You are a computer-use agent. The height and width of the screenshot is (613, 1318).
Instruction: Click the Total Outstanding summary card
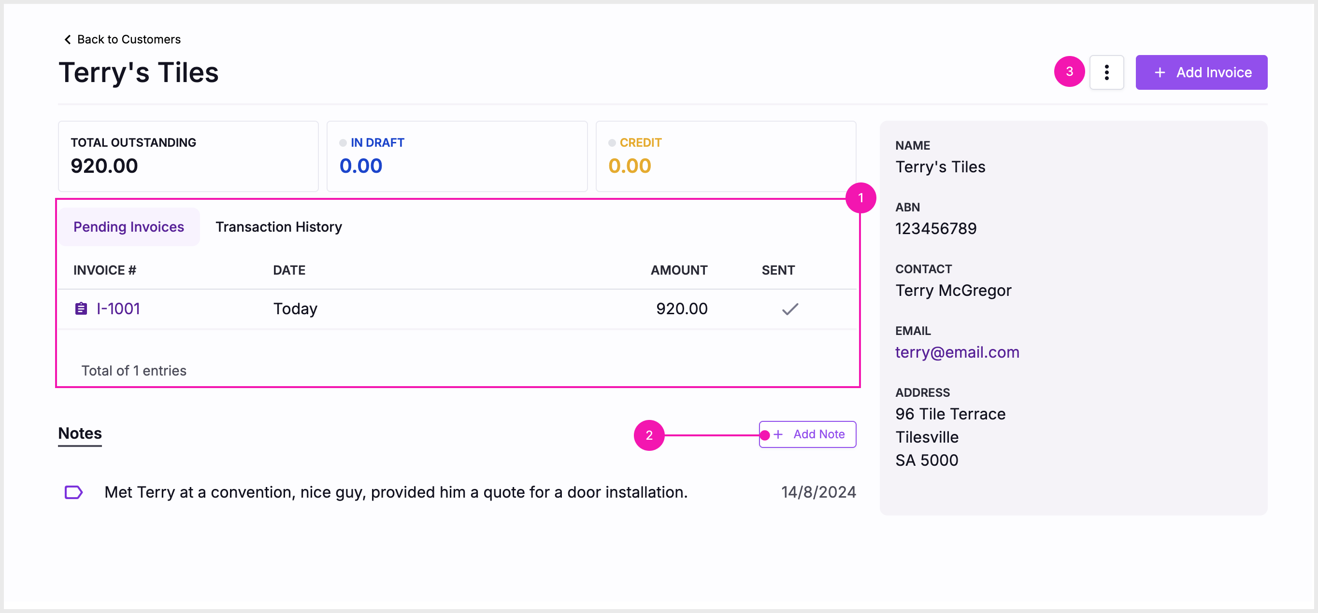pyautogui.click(x=188, y=156)
